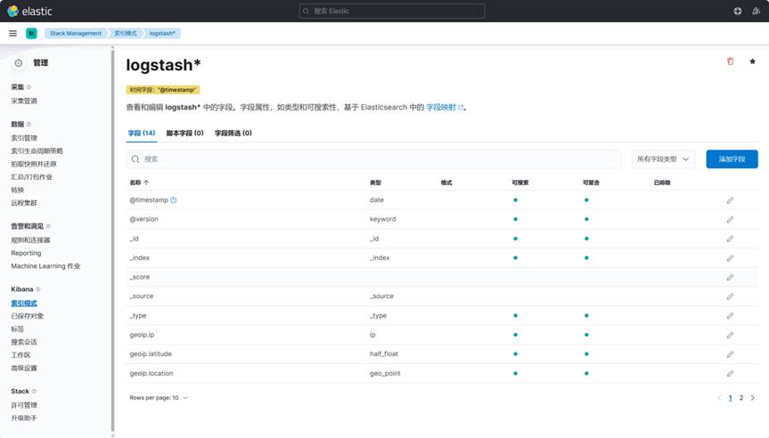Edit the geoip.latitude field
This screenshot has height=438, width=769.
pyautogui.click(x=731, y=354)
